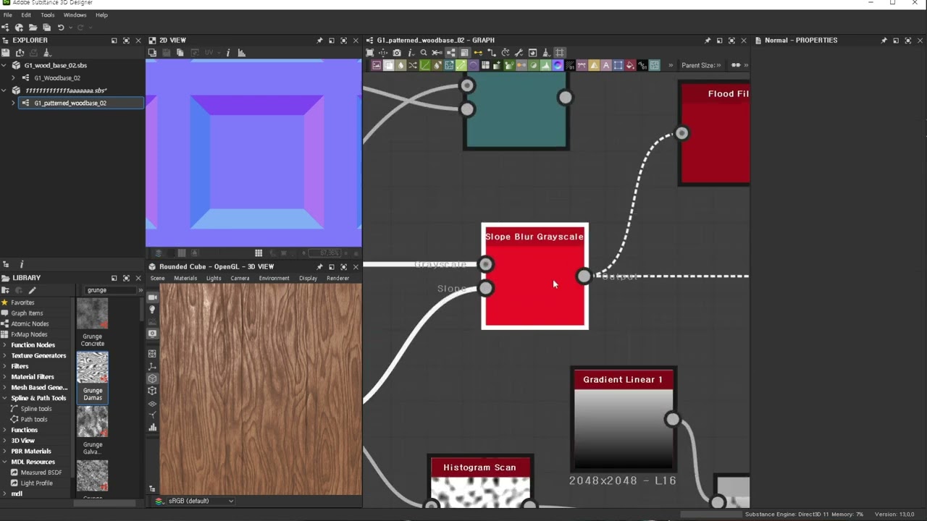
Task: Click the wrench tools icon in graph toolbar
Action: tap(519, 53)
